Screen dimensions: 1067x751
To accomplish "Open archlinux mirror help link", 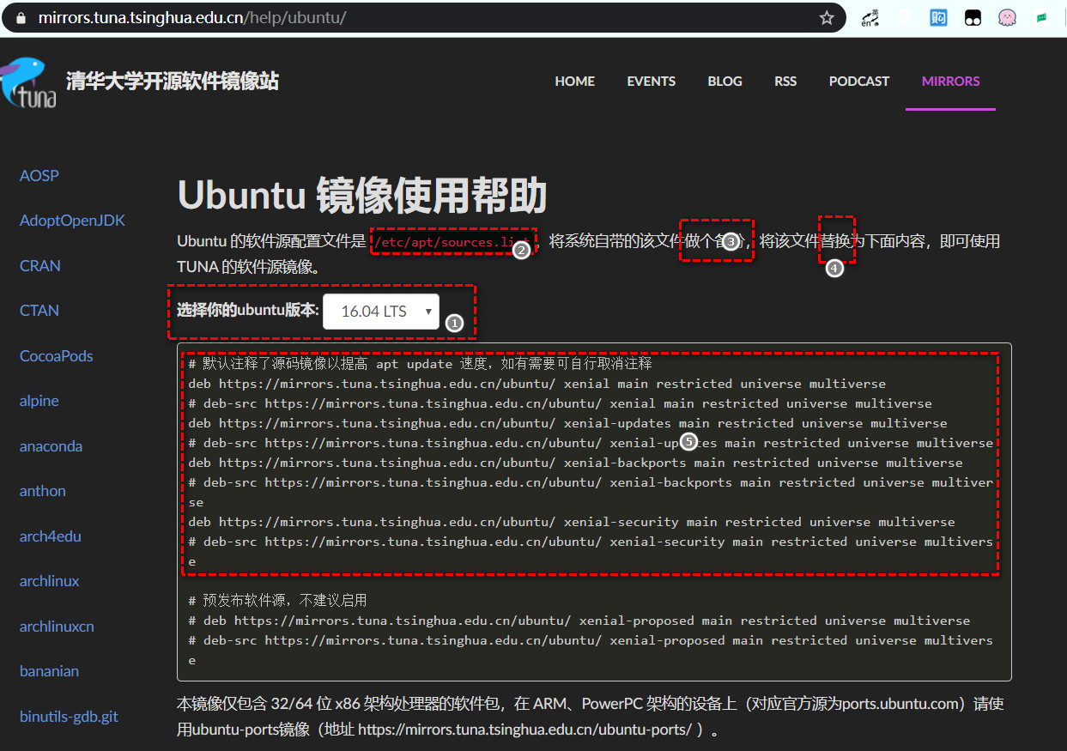I will pyautogui.click(x=50, y=581).
